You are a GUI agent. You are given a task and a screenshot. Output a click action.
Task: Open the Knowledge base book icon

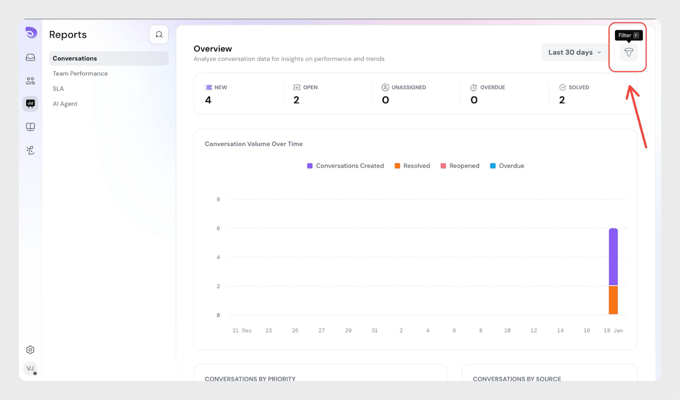pyautogui.click(x=31, y=127)
